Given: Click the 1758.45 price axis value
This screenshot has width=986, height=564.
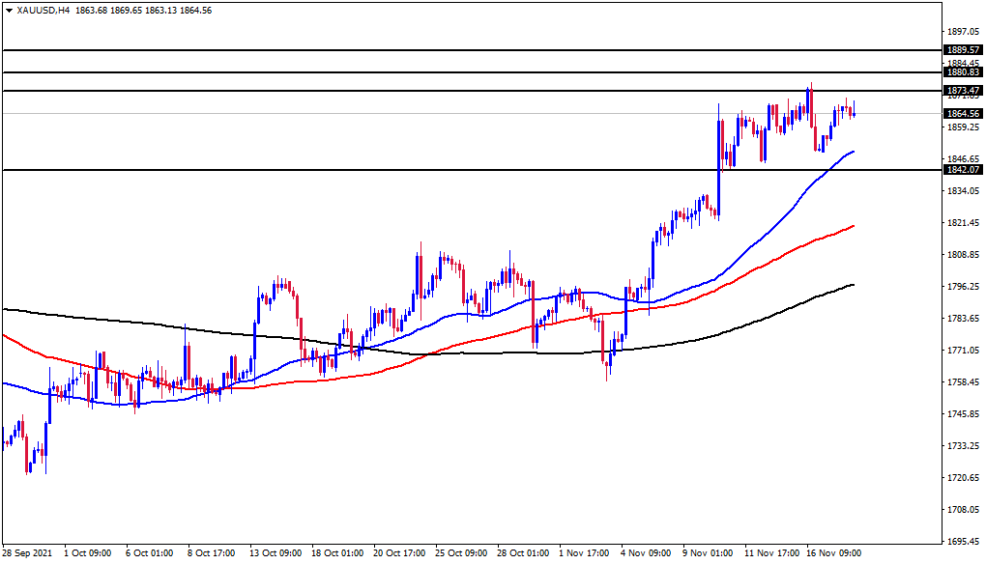Looking at the screenshot, I should click(964, 381).
